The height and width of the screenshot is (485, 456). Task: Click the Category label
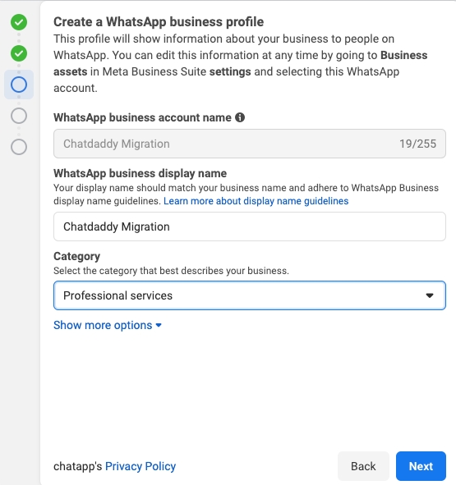tap(76, 256)
